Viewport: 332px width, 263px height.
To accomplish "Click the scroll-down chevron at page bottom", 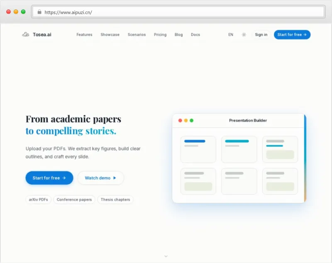I will (166, 256).
